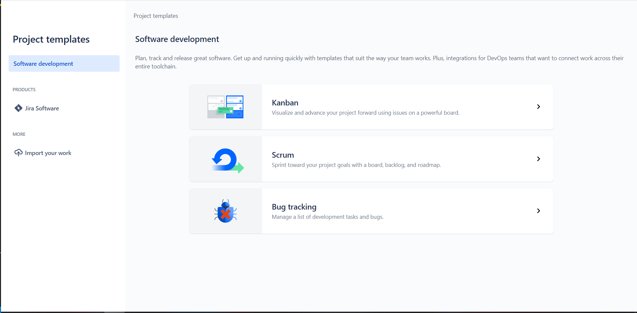Viewport: 637px width, 313px height.
Task: Expand the Scrum template chevron
Action: pyautogui.click(x=539, y=159)
